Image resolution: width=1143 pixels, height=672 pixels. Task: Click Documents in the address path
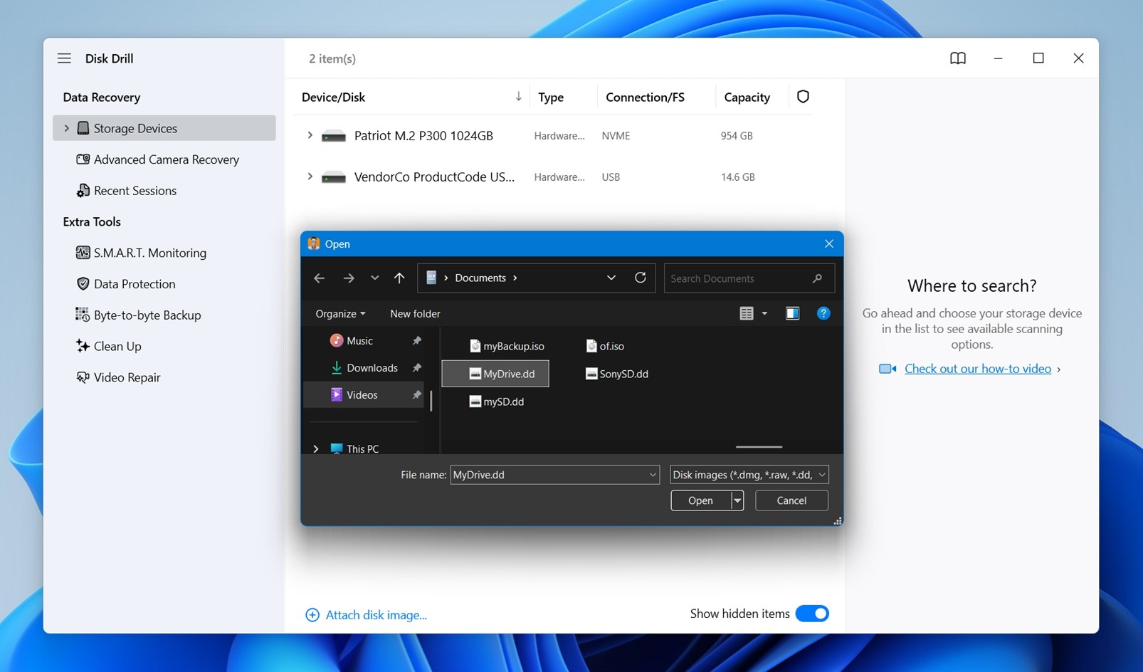480,278
